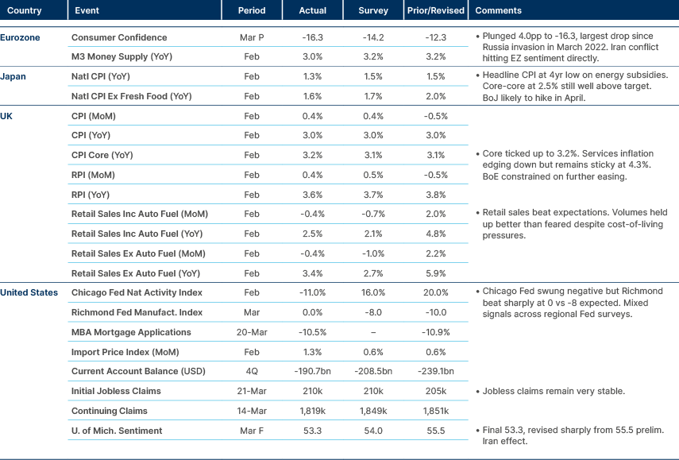Click the Japan country label
This screenshot has width=679, height=460.
pyautogui.click(x=13, y=76)
